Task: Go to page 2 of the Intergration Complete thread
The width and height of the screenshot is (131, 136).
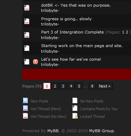Action: point(127,32)
